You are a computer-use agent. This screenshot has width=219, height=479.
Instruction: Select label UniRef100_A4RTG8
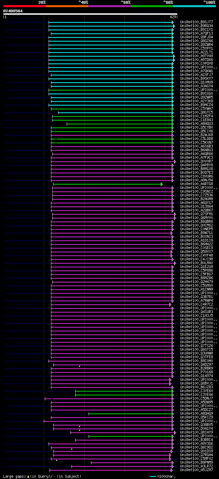tap(196, 184)
